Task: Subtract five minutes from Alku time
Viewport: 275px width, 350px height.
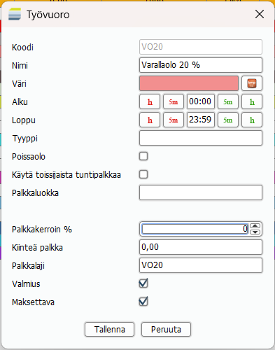Action: click(x=174, y=101)
